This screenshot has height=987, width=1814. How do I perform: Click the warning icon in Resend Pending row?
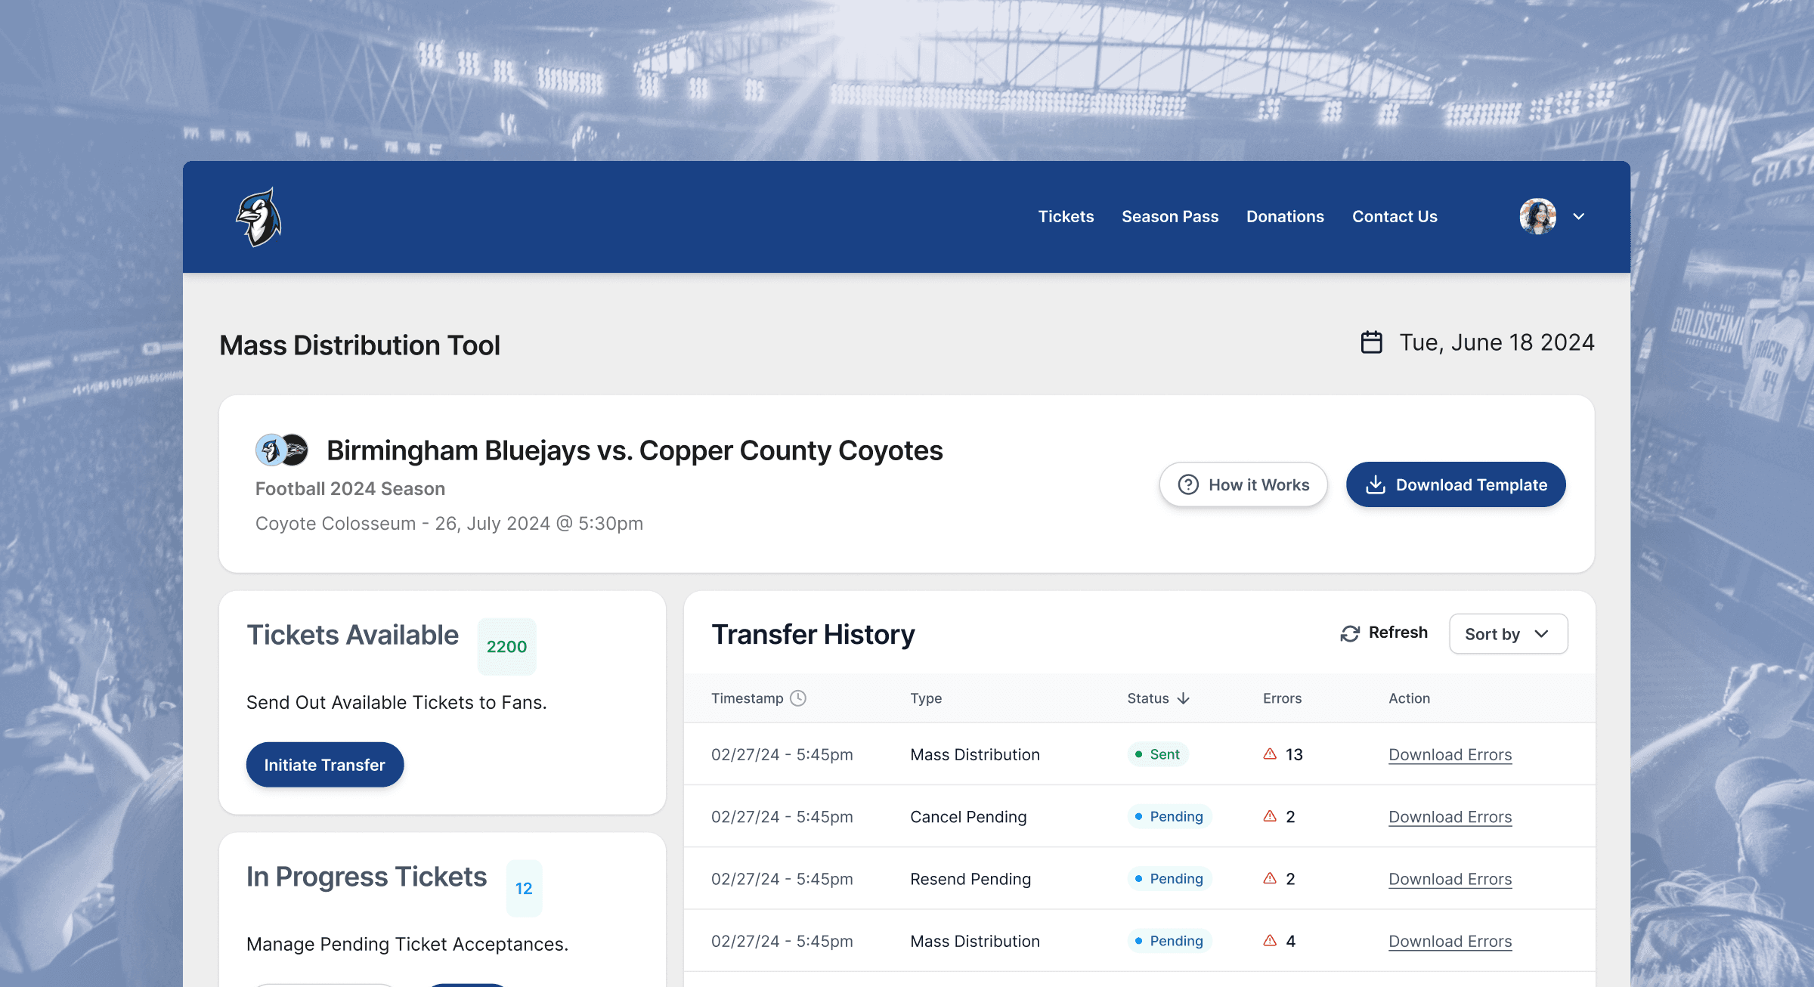[x=1270, y=878]
